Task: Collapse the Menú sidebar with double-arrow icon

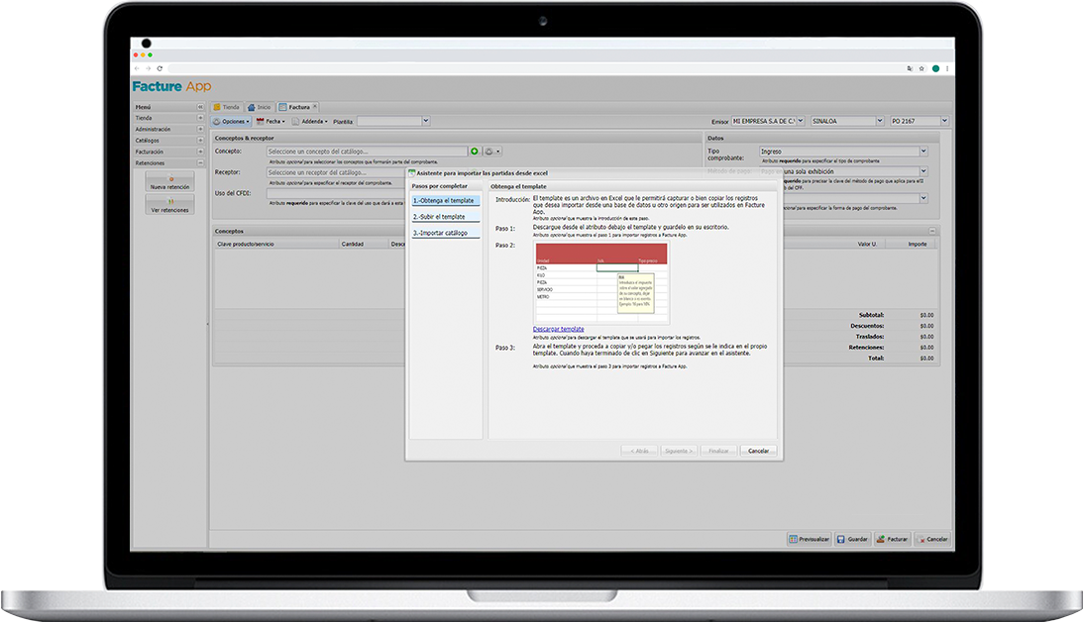Action: (x=200, y=107)
